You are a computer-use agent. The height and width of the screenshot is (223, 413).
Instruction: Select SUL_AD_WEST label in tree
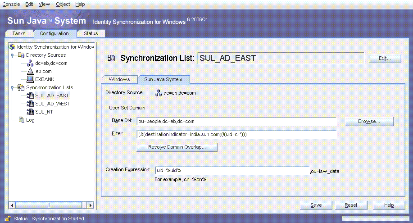pos(52,104)
